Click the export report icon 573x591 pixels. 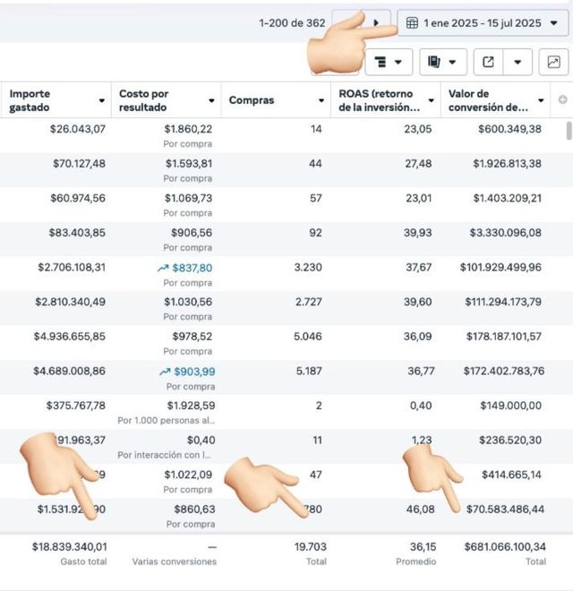(488, 62)
